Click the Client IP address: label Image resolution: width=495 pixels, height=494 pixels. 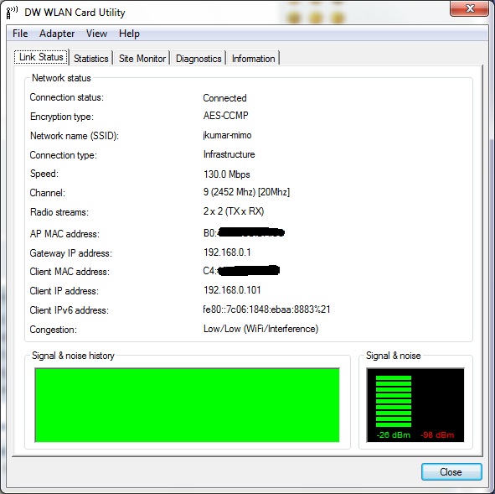pos(64,291)
